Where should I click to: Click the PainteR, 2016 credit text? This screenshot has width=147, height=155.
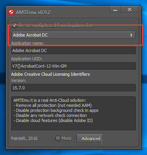tap(24, 138)
